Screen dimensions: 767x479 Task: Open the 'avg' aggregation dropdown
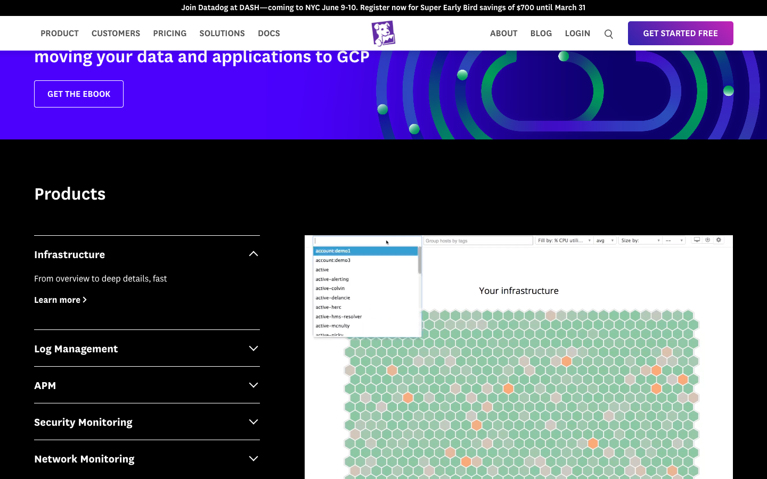tap(605, 241)
